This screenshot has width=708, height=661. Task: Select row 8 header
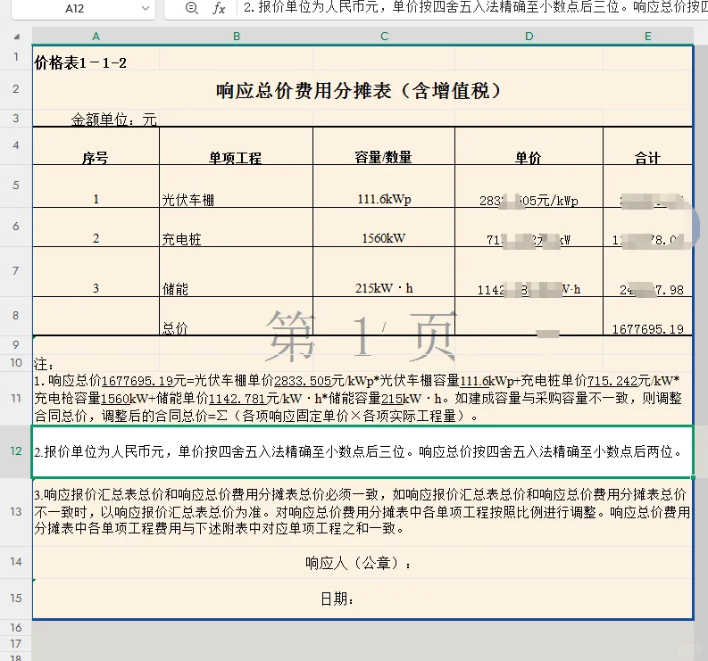pyautogui.click(x=16, y=316)
